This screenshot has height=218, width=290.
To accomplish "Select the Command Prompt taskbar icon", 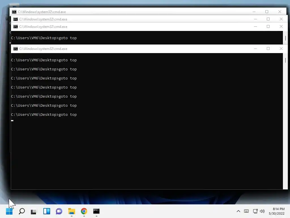I will (x=96, y=211).
